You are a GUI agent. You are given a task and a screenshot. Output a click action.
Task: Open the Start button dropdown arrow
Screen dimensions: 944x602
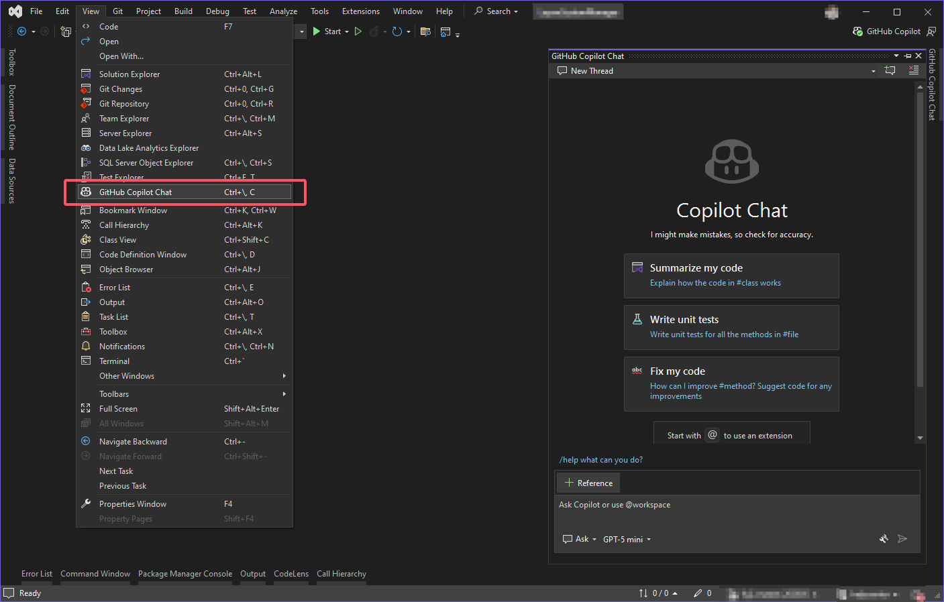[x=347, y=32]
